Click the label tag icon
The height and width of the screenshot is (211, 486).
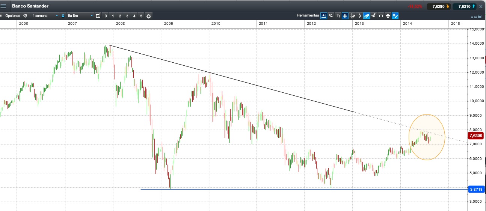point(380,16)
